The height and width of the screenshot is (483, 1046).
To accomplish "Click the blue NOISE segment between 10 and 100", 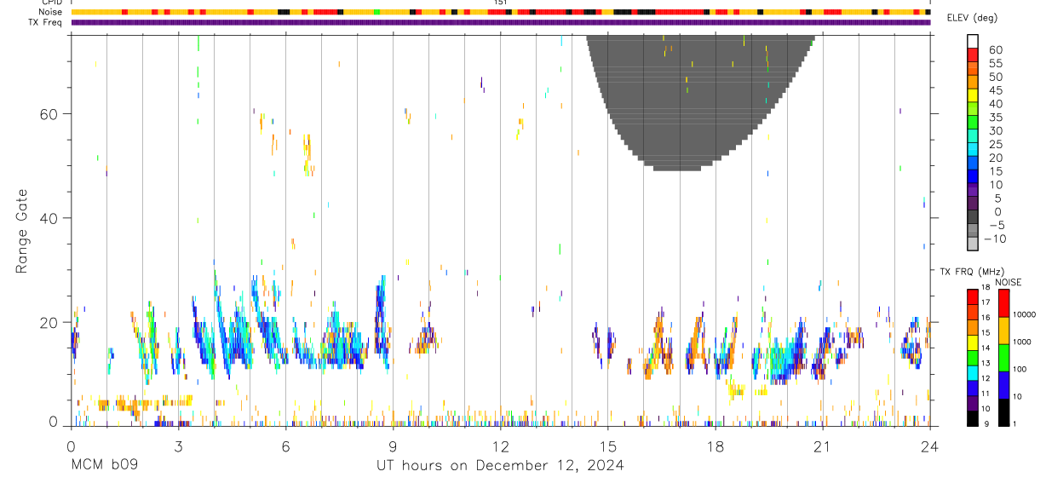I will [1003, 384].
